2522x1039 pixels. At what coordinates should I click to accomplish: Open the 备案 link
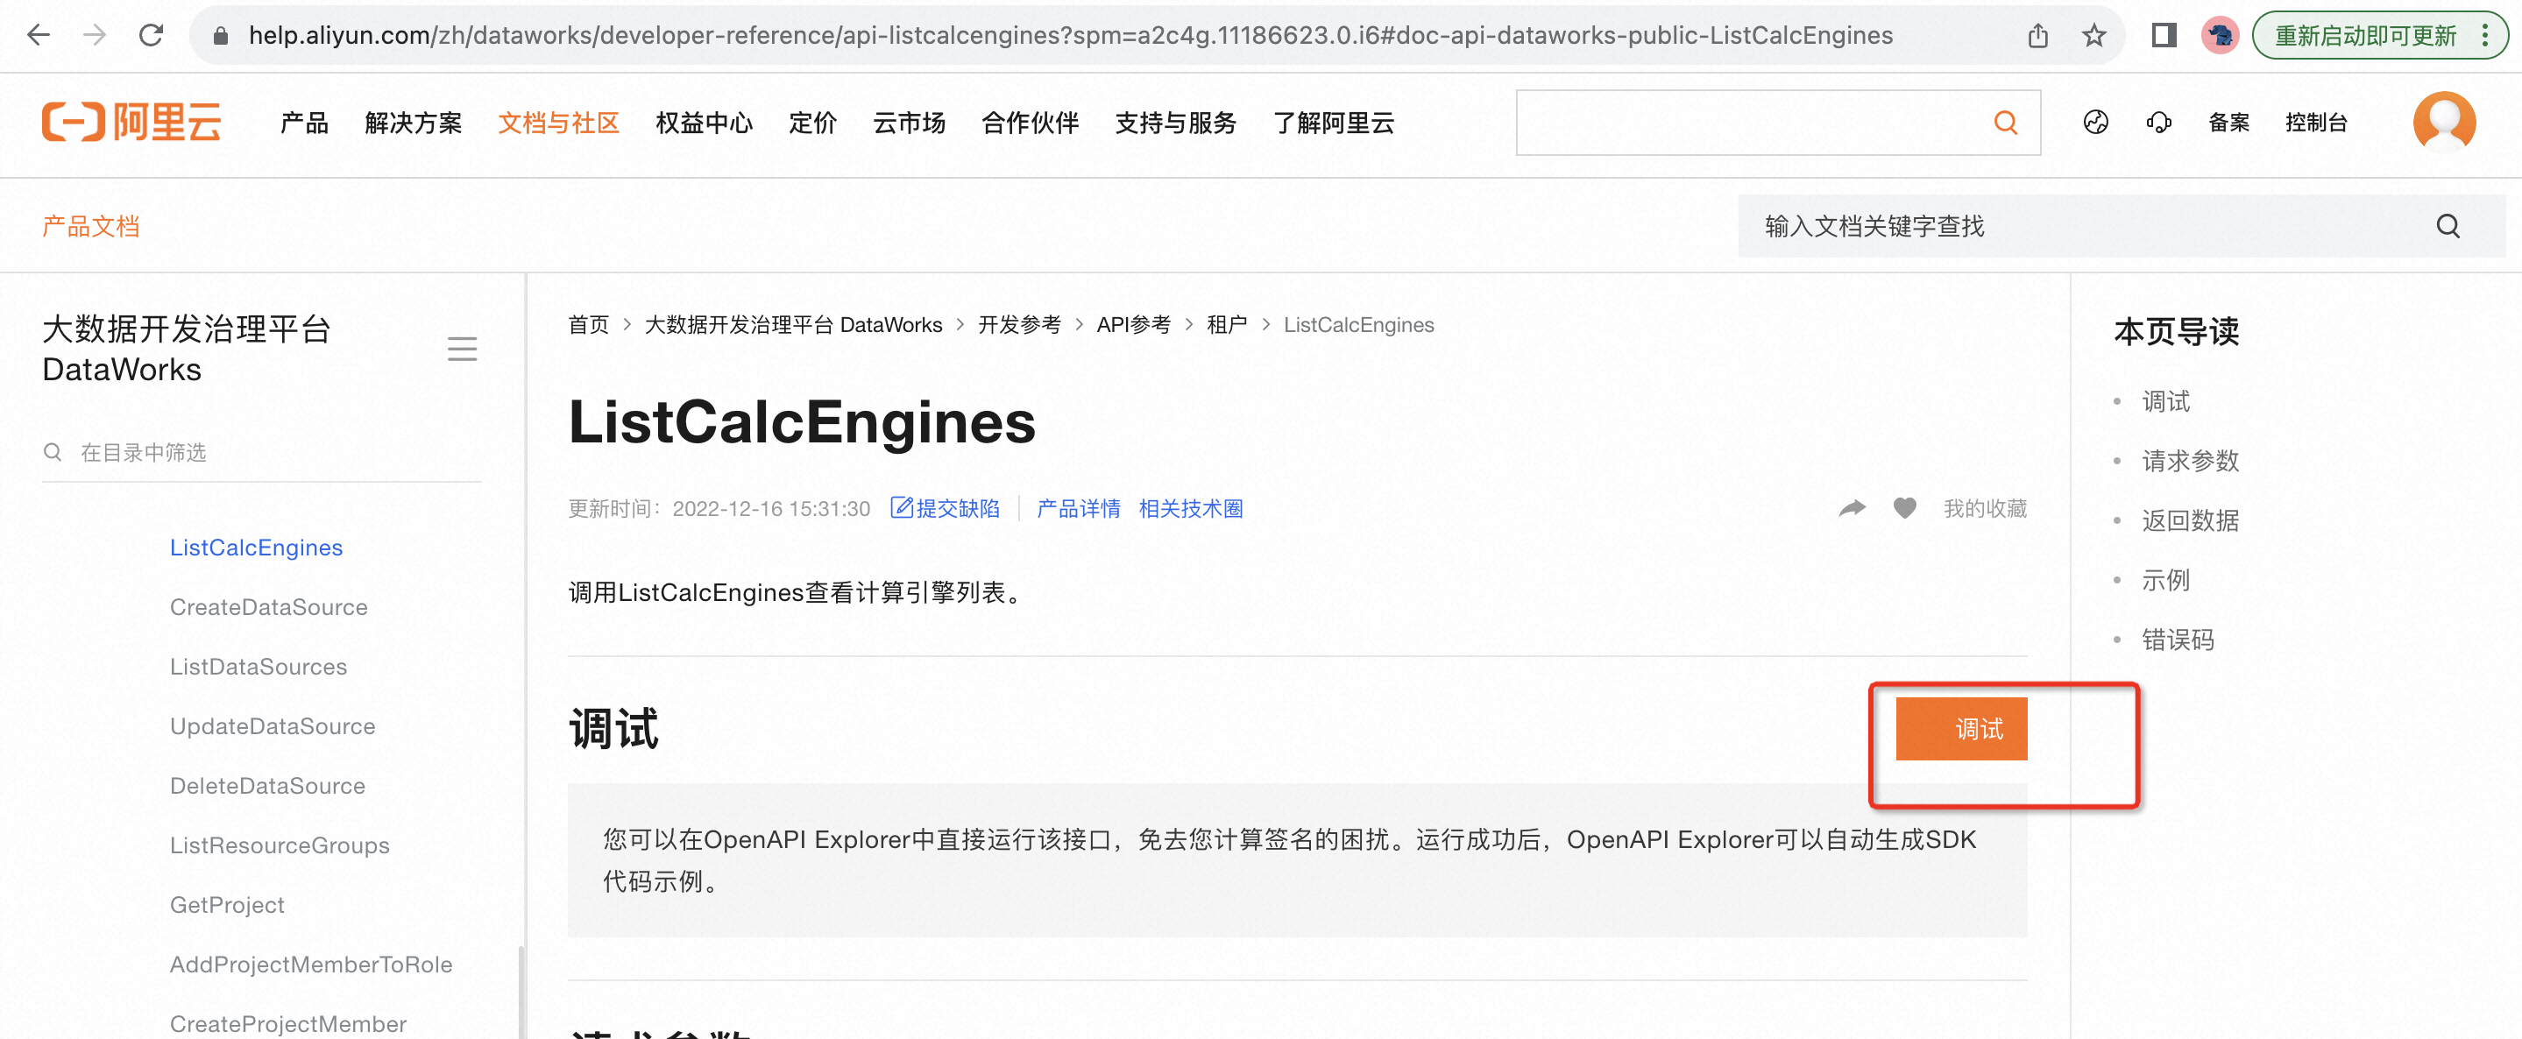click(x=2229, y=123)
